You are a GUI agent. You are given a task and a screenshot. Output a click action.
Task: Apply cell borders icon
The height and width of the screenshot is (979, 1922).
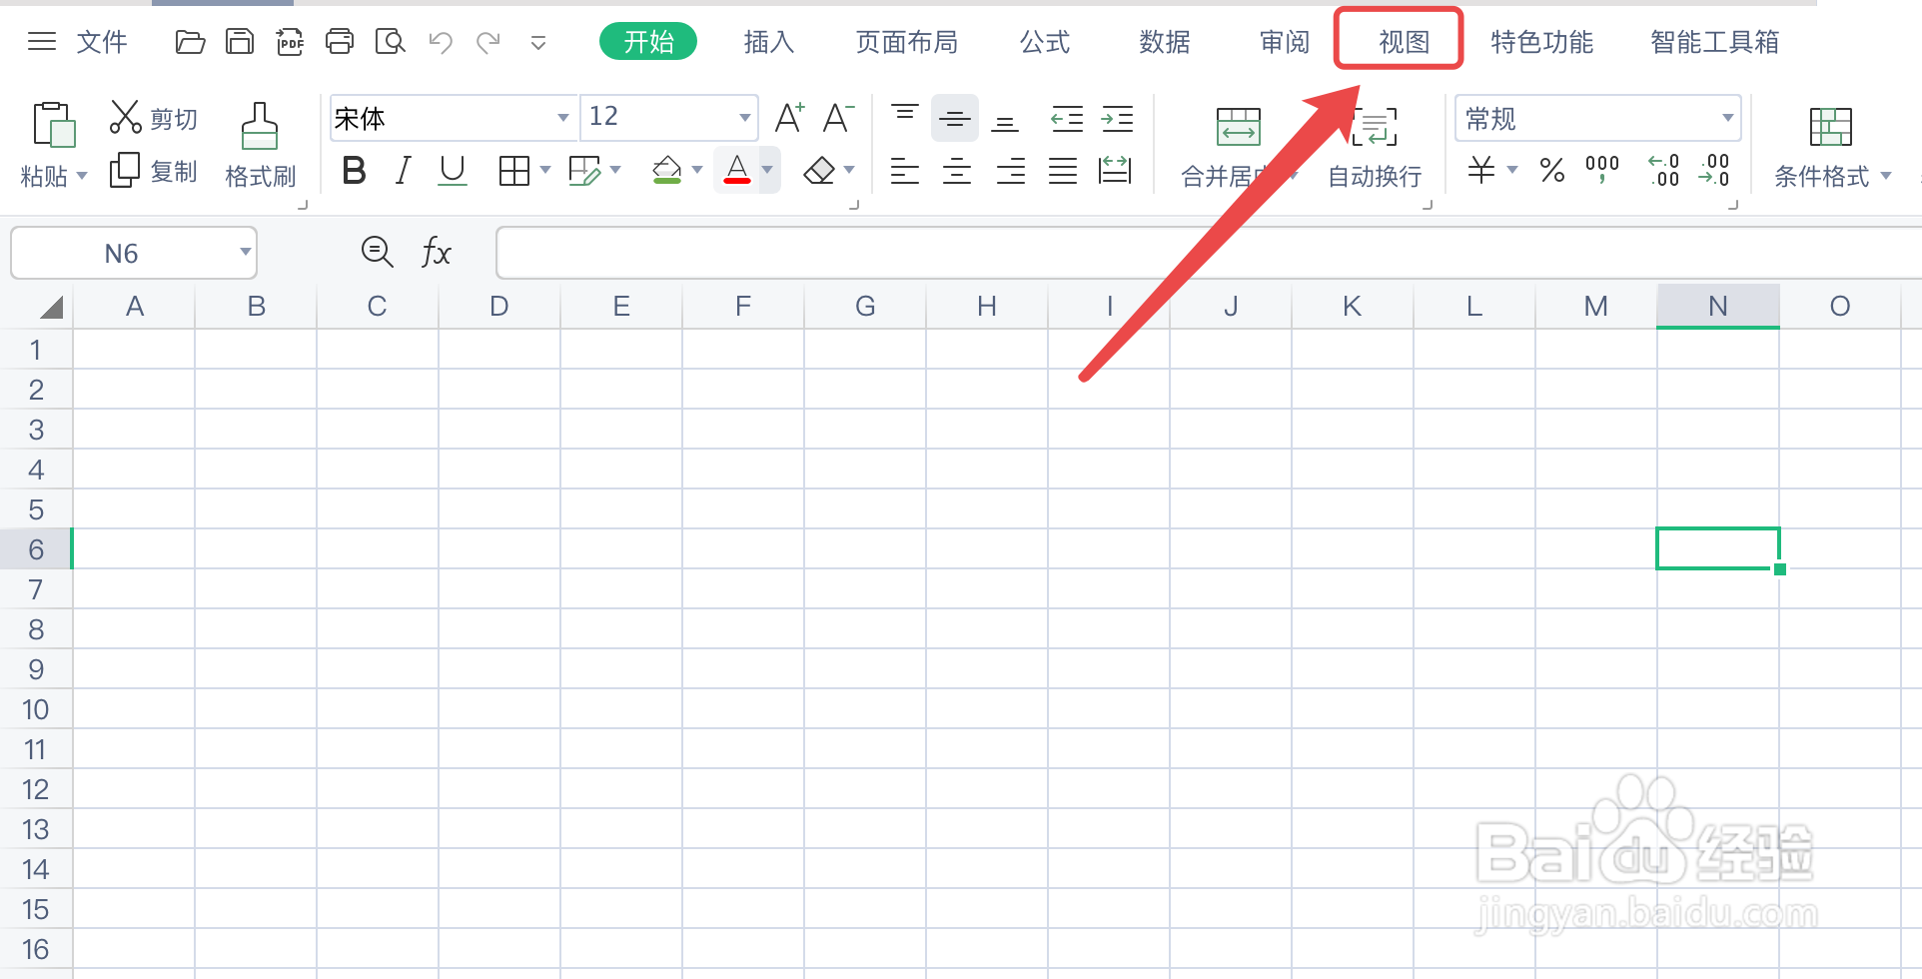click(x=514, y=171)
